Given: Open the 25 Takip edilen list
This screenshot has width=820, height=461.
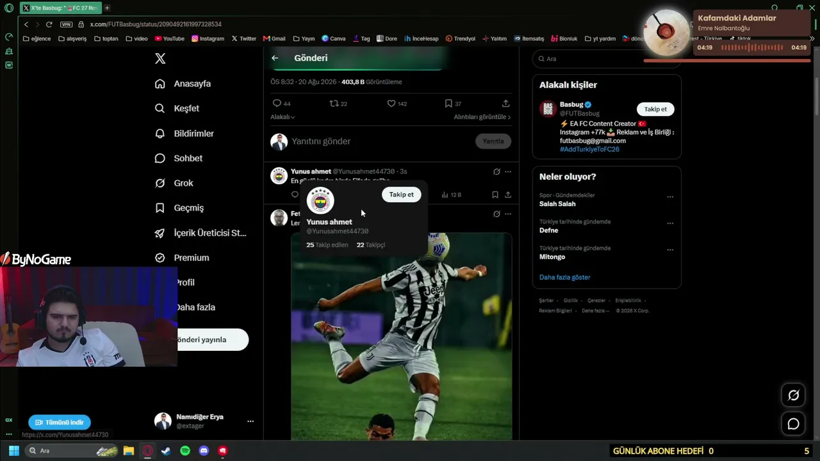Looking at the screenshot, I should [327, 245].
